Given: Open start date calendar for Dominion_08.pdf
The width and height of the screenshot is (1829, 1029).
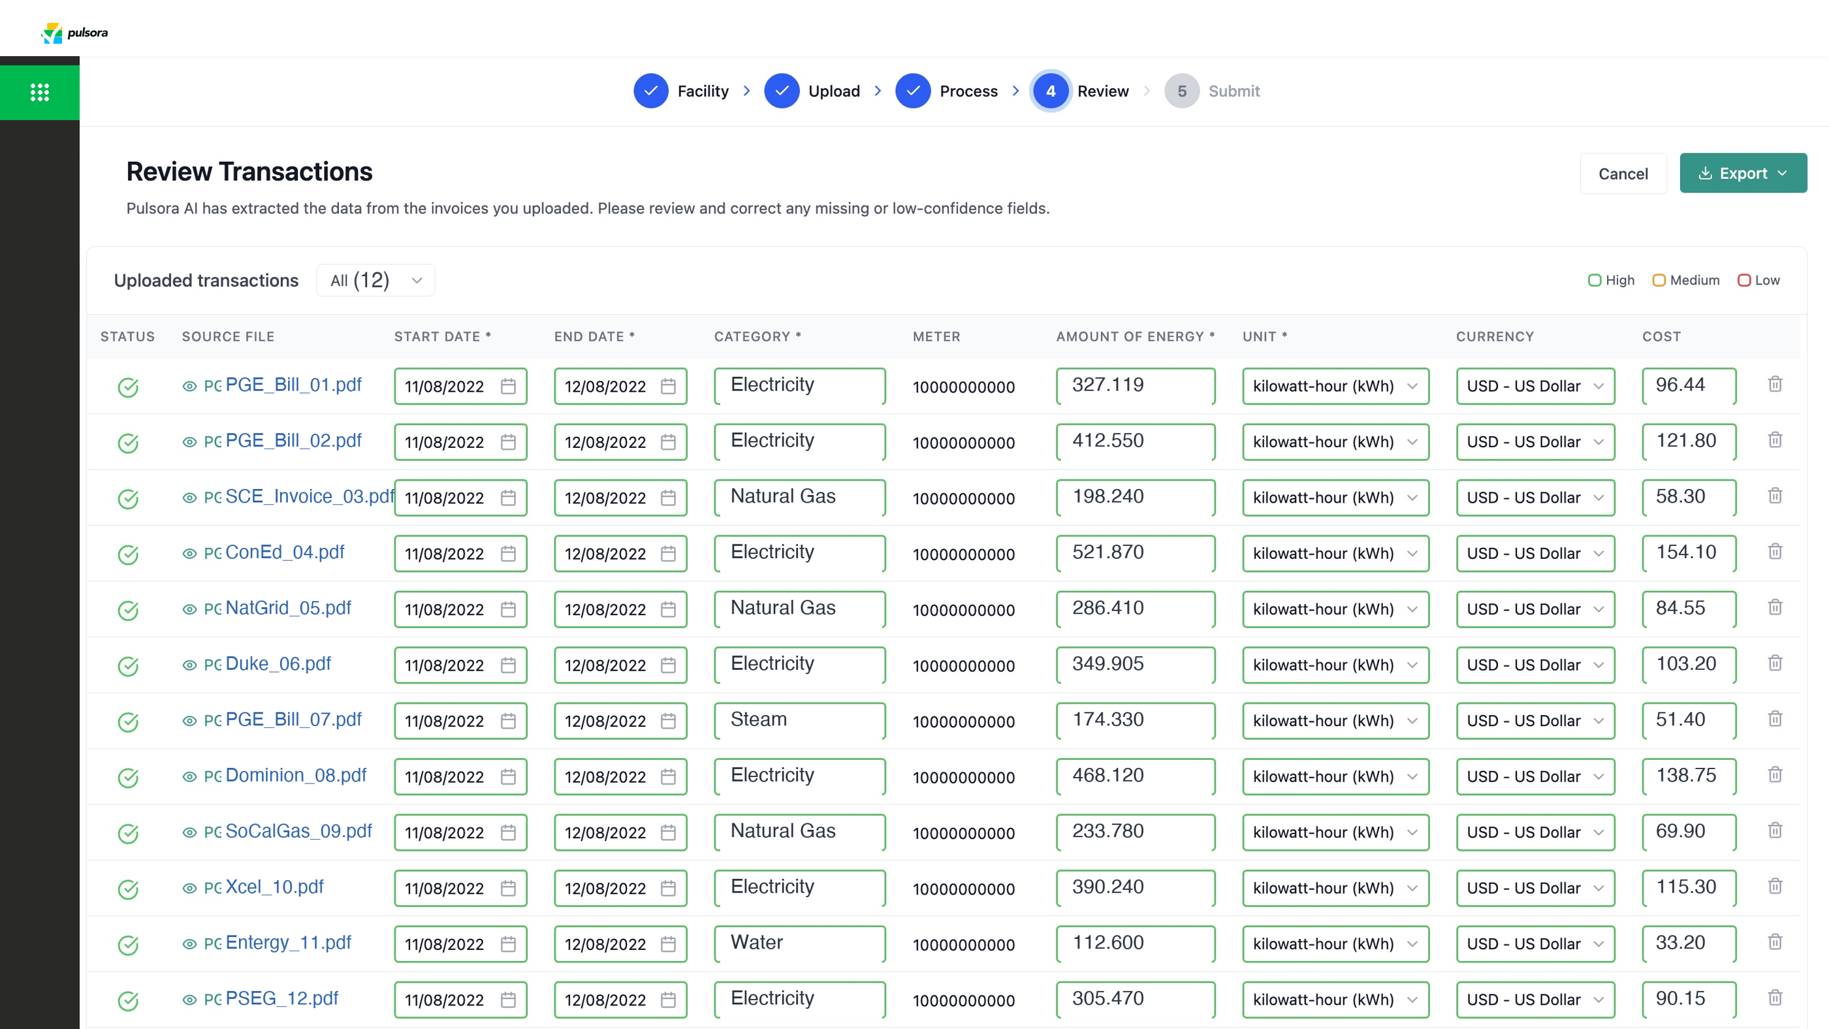Looking at the screenshot, I should pos(507,777).
